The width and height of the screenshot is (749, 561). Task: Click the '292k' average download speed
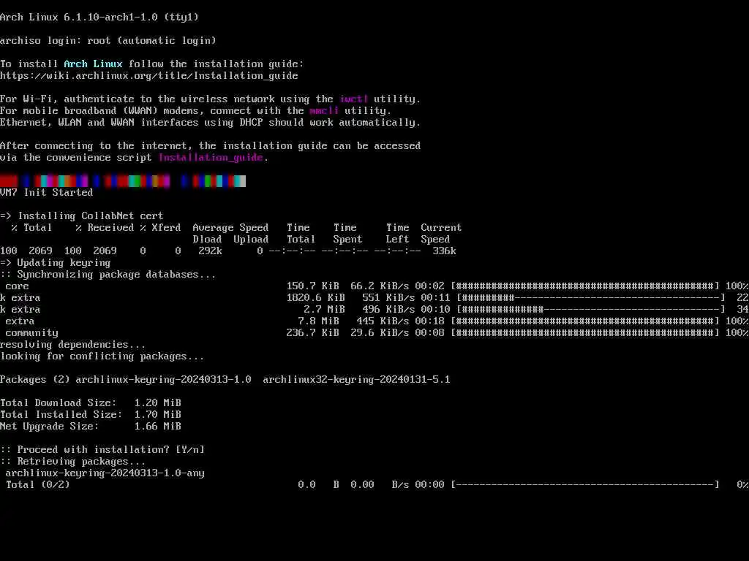pyautogui.click(x=210, y=251)
